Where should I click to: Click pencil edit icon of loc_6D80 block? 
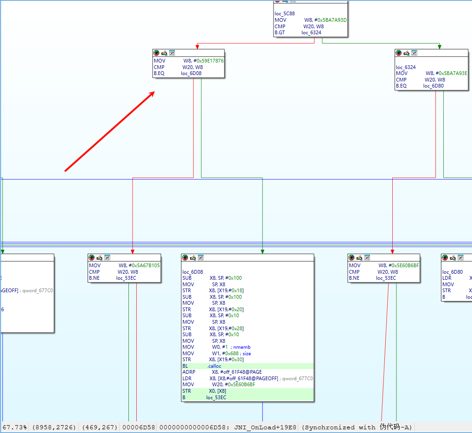[453, 257]
